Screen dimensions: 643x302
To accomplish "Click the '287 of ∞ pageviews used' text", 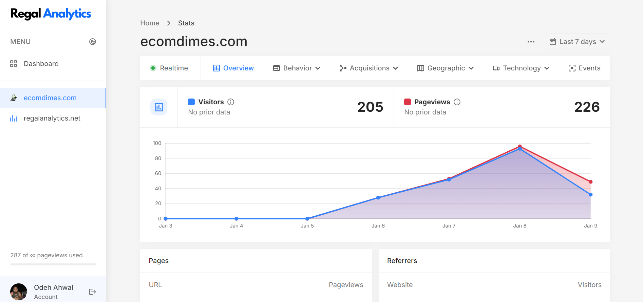I will [x=47, y=255].
